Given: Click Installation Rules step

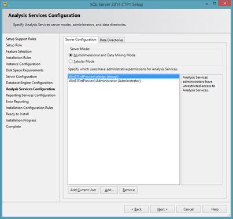Looking at the screenshot, I should click(19, 57).
